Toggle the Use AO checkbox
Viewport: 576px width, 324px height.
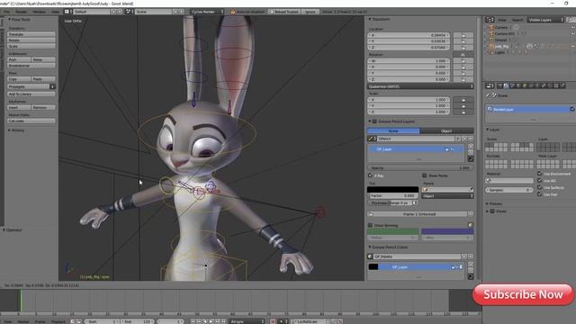(x=540, y=180)
